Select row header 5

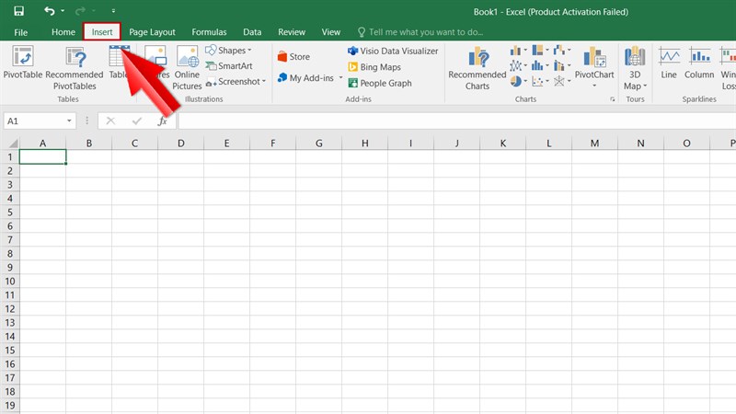pos(10,213)
